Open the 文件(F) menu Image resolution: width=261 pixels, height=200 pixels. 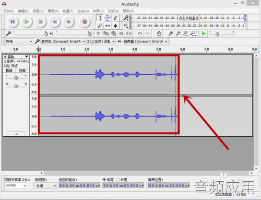[8, 11]
